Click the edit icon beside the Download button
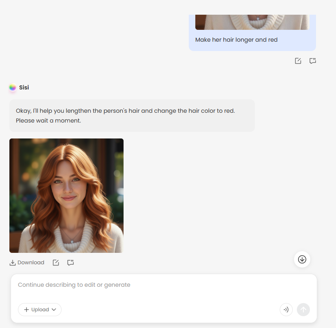Screen dimensions: 336x328 pos(56,263)
